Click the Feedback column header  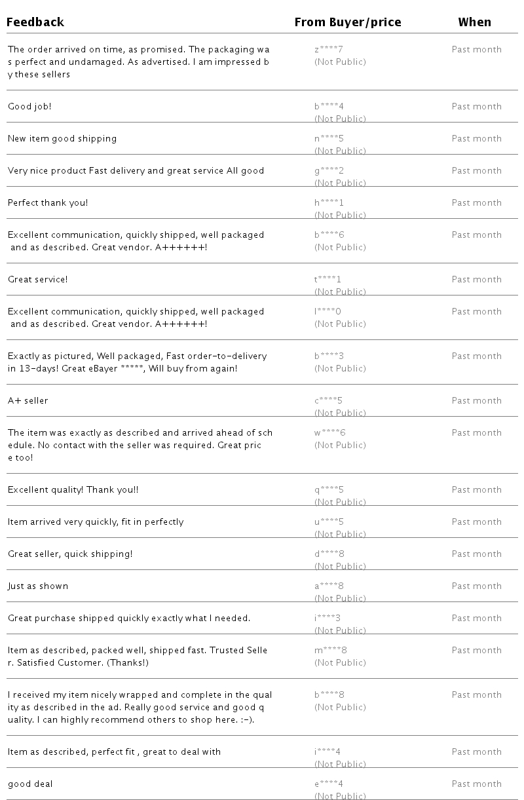tap(35, 22)
